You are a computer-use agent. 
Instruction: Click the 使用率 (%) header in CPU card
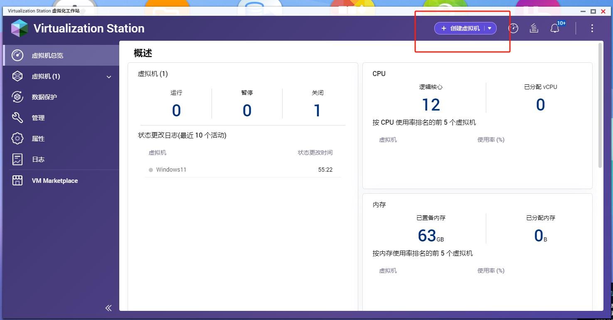pyautogui.click(x=491, y=140)
